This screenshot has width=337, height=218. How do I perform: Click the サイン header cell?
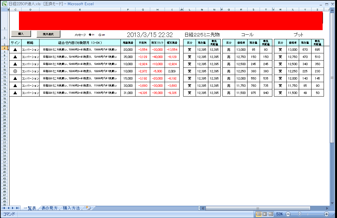pos(15,43)
